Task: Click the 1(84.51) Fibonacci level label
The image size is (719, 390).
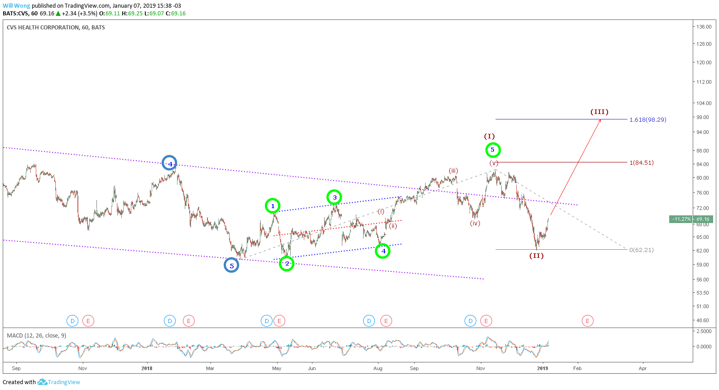Action: pos(642,162)
